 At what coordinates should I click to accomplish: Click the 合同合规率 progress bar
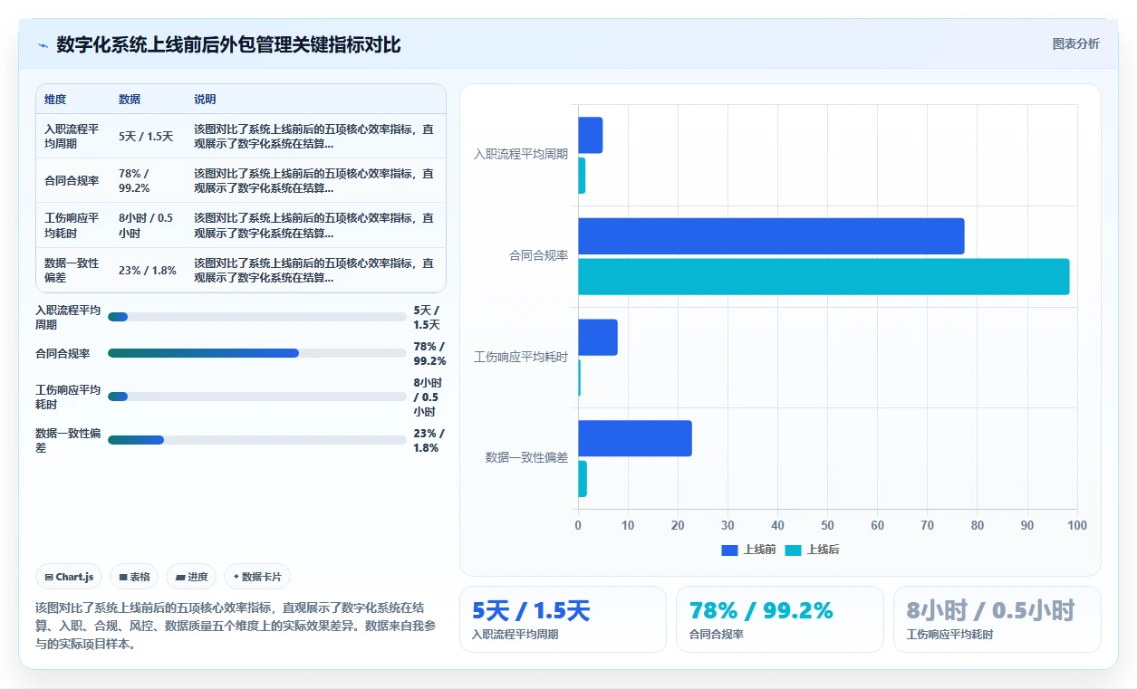(x=257, y=353)
